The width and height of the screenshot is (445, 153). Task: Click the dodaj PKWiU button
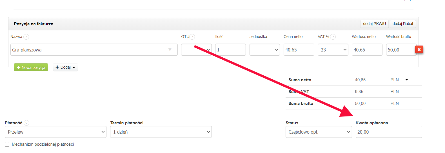tap(374, 24)
